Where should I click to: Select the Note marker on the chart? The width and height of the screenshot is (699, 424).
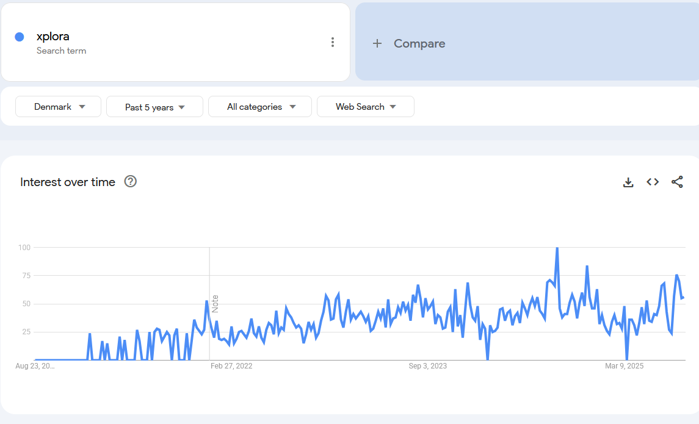pyautogui.click(x=215, y=303)
